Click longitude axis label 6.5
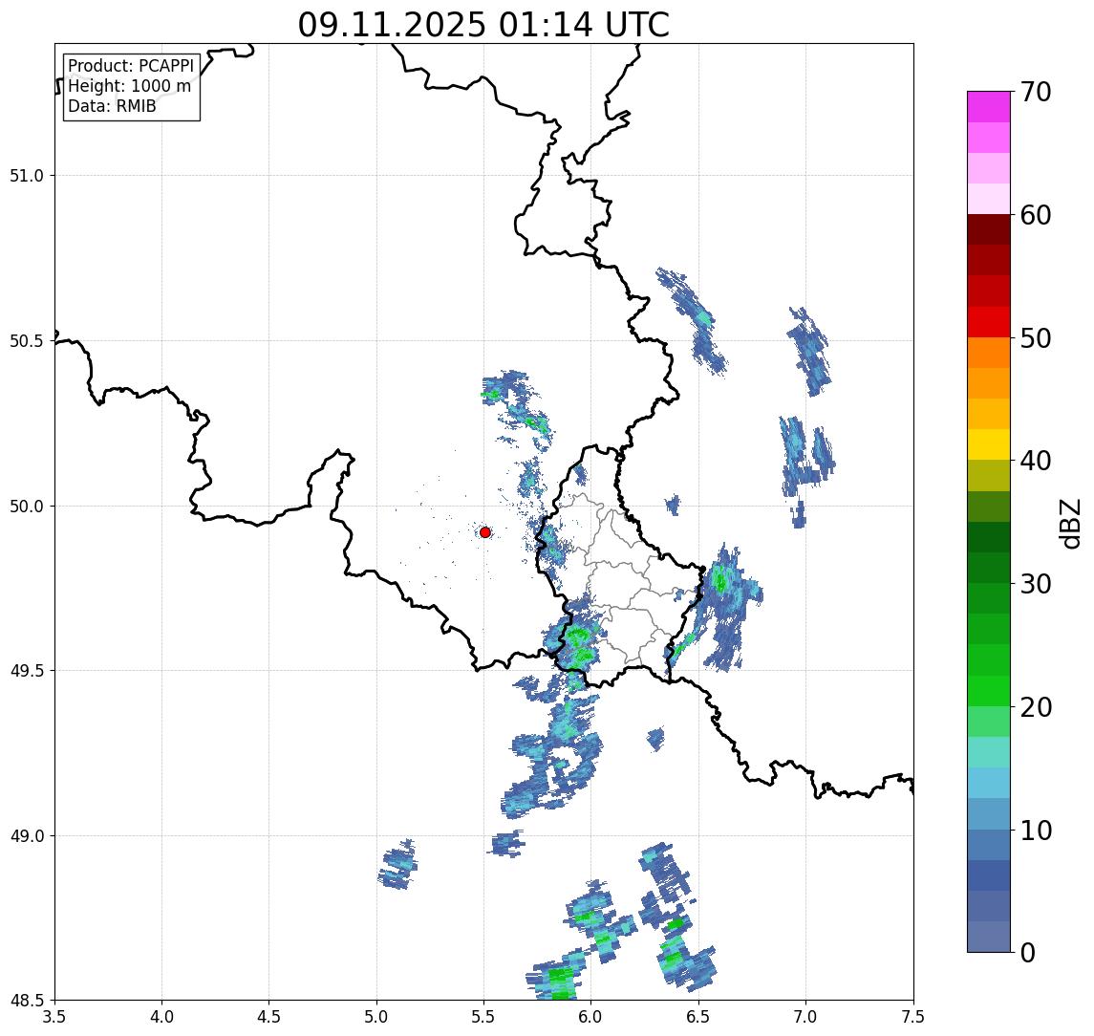 point(698,1017)
